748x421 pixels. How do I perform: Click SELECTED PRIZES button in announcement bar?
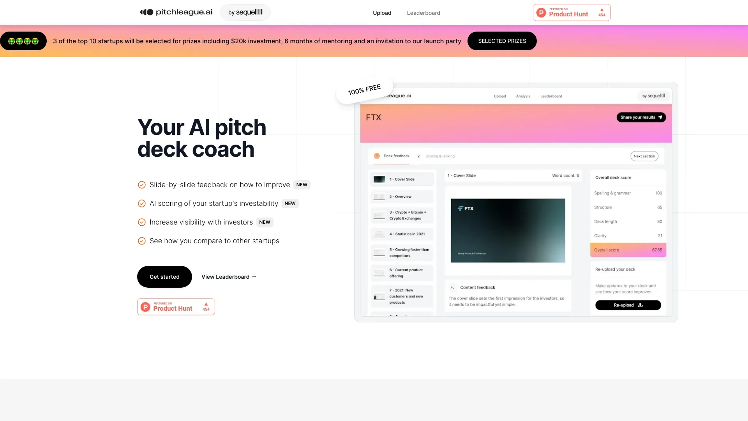click(x=502, y=41)
